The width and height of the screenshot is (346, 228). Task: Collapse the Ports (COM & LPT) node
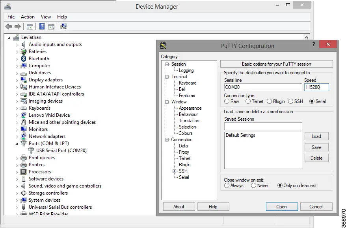click(17, 144)
